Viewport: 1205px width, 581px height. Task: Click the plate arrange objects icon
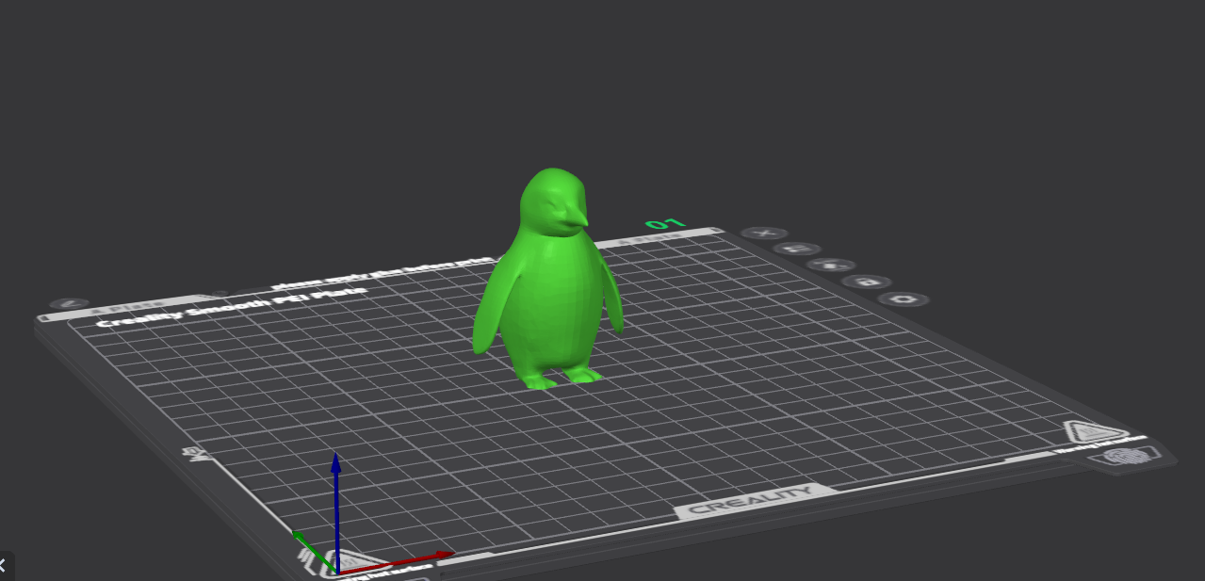pos(798,249)
